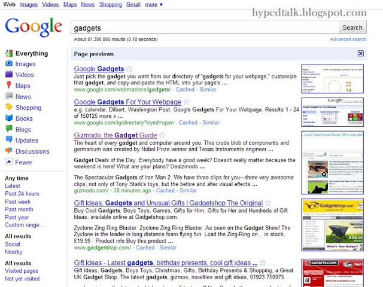The height and width of the screenshot is (287, 383).
Task: Close the Page previews bar
Action: (360, 53)
